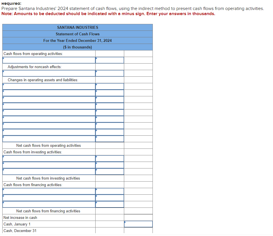Select amount field directly under Adjustments for noncash effects
The width and height of the screenshot is (273, 236).
coord(110,73)
